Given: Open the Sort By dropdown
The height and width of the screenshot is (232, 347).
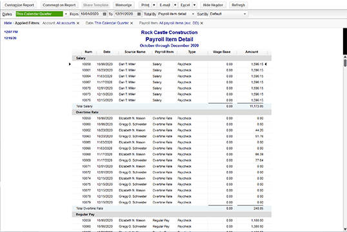Looking at the screenshot, I should pyautogui.click(x=244, y=14).
